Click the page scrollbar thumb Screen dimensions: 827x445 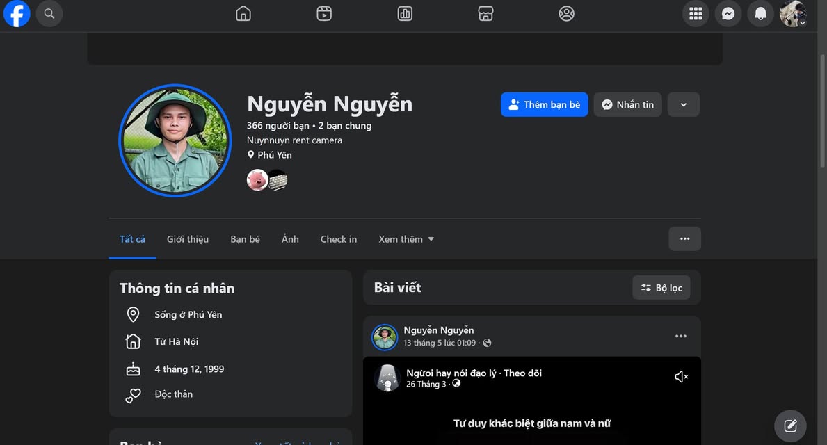(x=822, y=111)
